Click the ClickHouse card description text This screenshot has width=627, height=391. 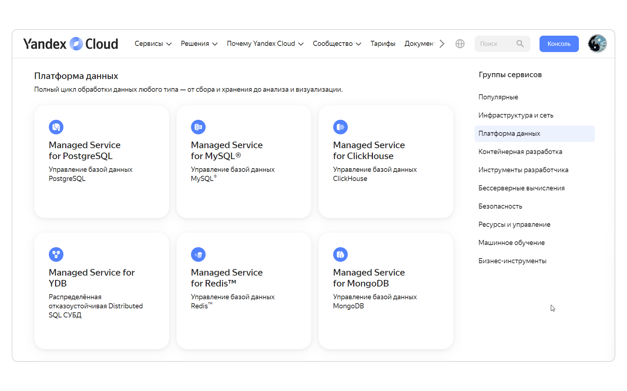tap(375, 174)
